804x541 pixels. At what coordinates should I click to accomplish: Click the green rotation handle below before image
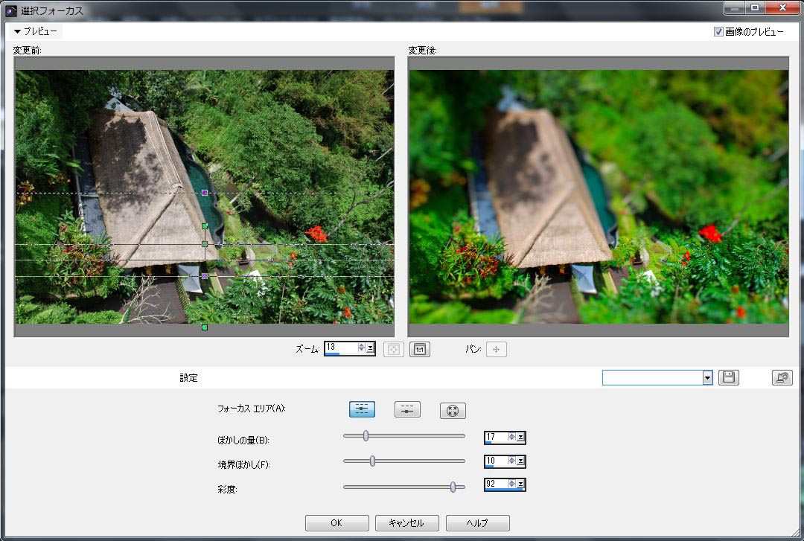(205, 327)
